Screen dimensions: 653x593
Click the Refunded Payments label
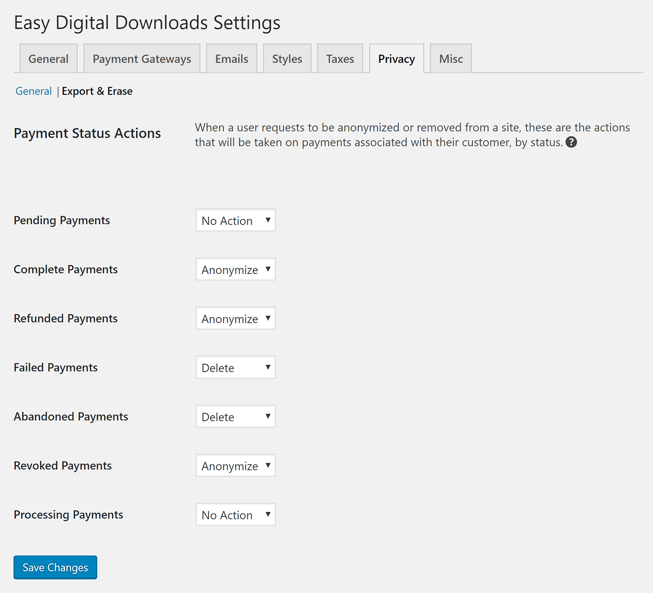[x=66, y=318]
